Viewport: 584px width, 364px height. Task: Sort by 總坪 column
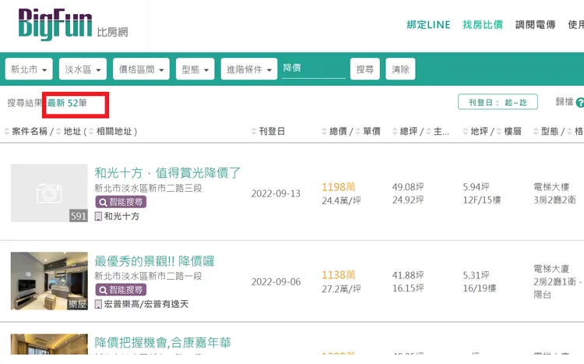(x=405, y=131)
